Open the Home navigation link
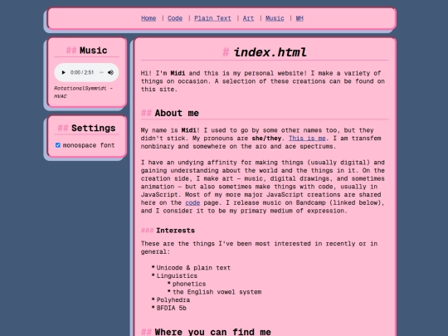 (149, 18)
